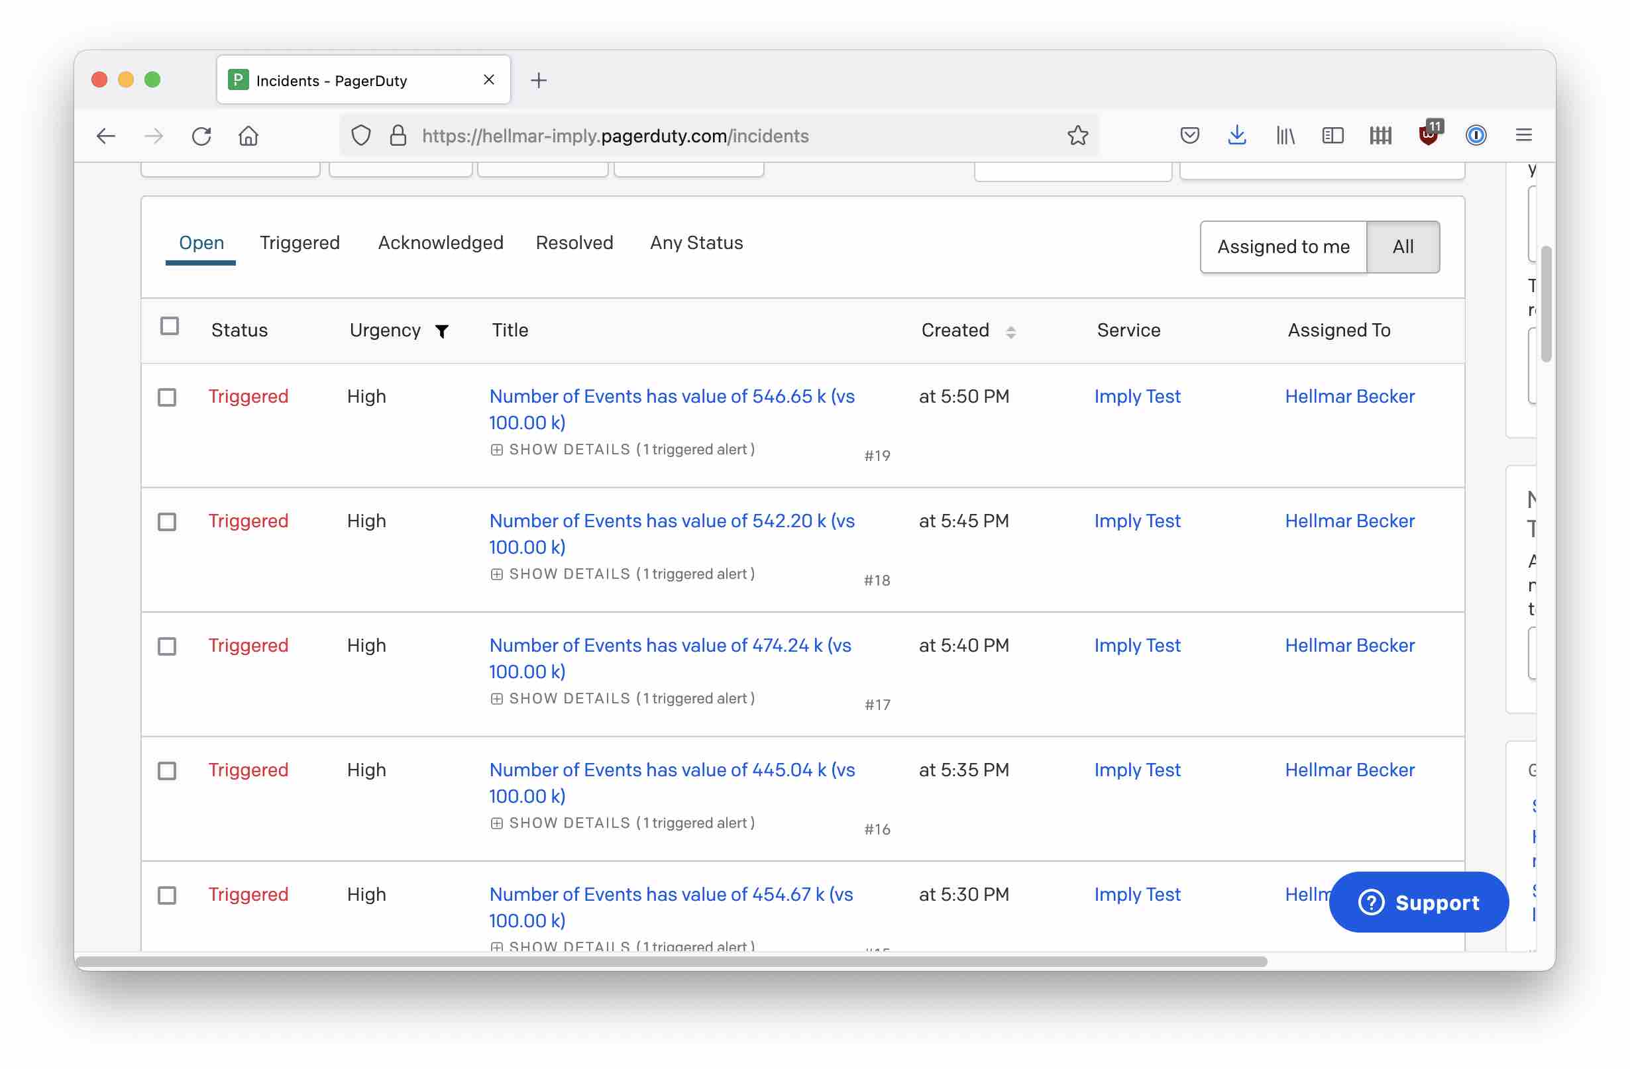This screenshot has width=1630, height=1069.
Task: Open the uBlock shield extension icon
Action: [x=1429, y=136]
